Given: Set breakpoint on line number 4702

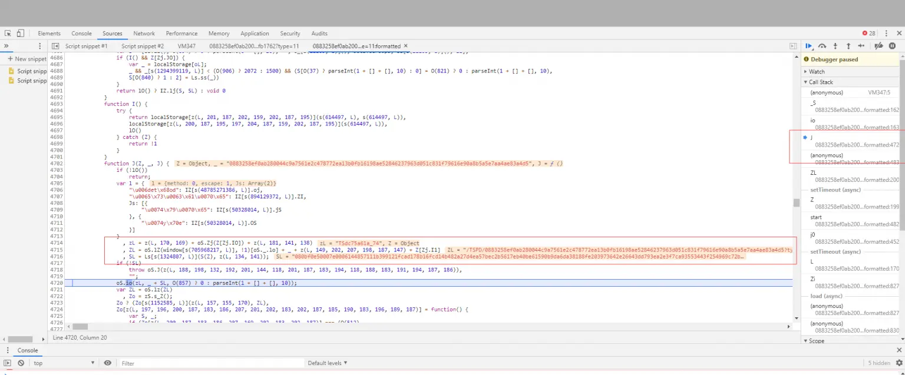Looking at the screenshot, I should [57, 163].
